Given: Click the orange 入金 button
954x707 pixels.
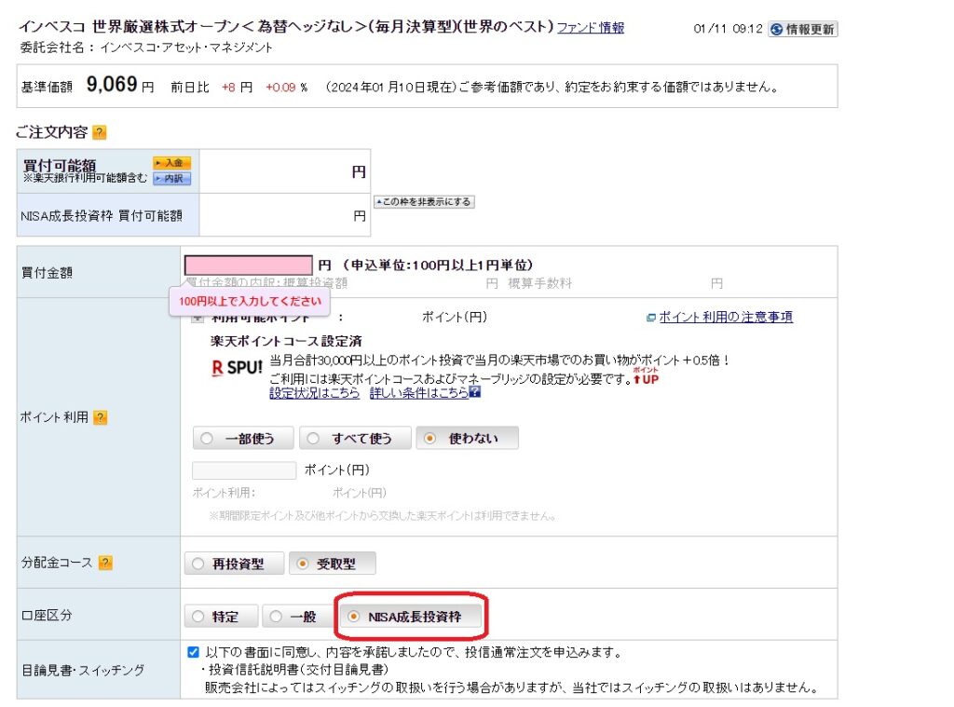Looking at the screenshot, I should [x=171, y=163].
